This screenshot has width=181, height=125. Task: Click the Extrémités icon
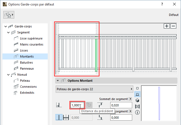point(15,93)
